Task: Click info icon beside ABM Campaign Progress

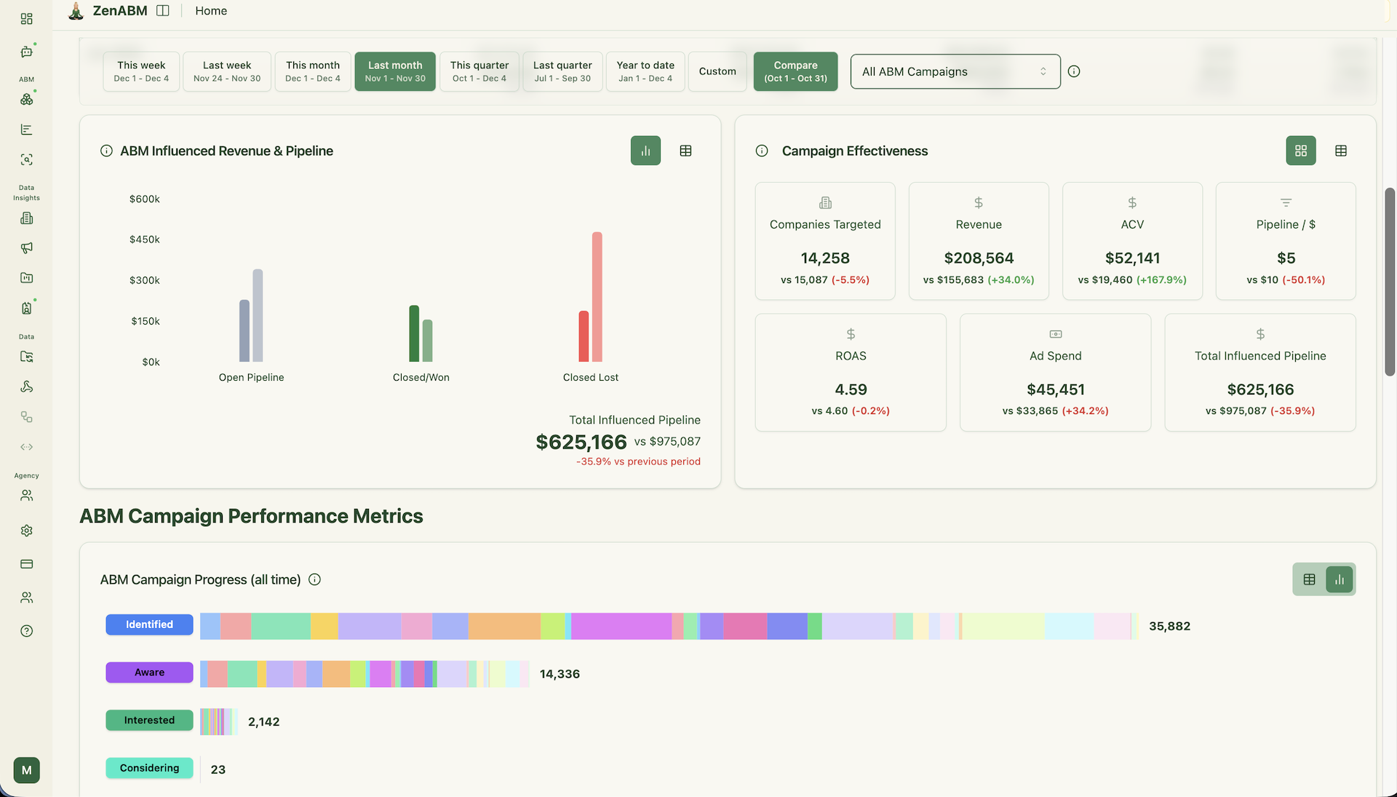Action: coord(314,579)
